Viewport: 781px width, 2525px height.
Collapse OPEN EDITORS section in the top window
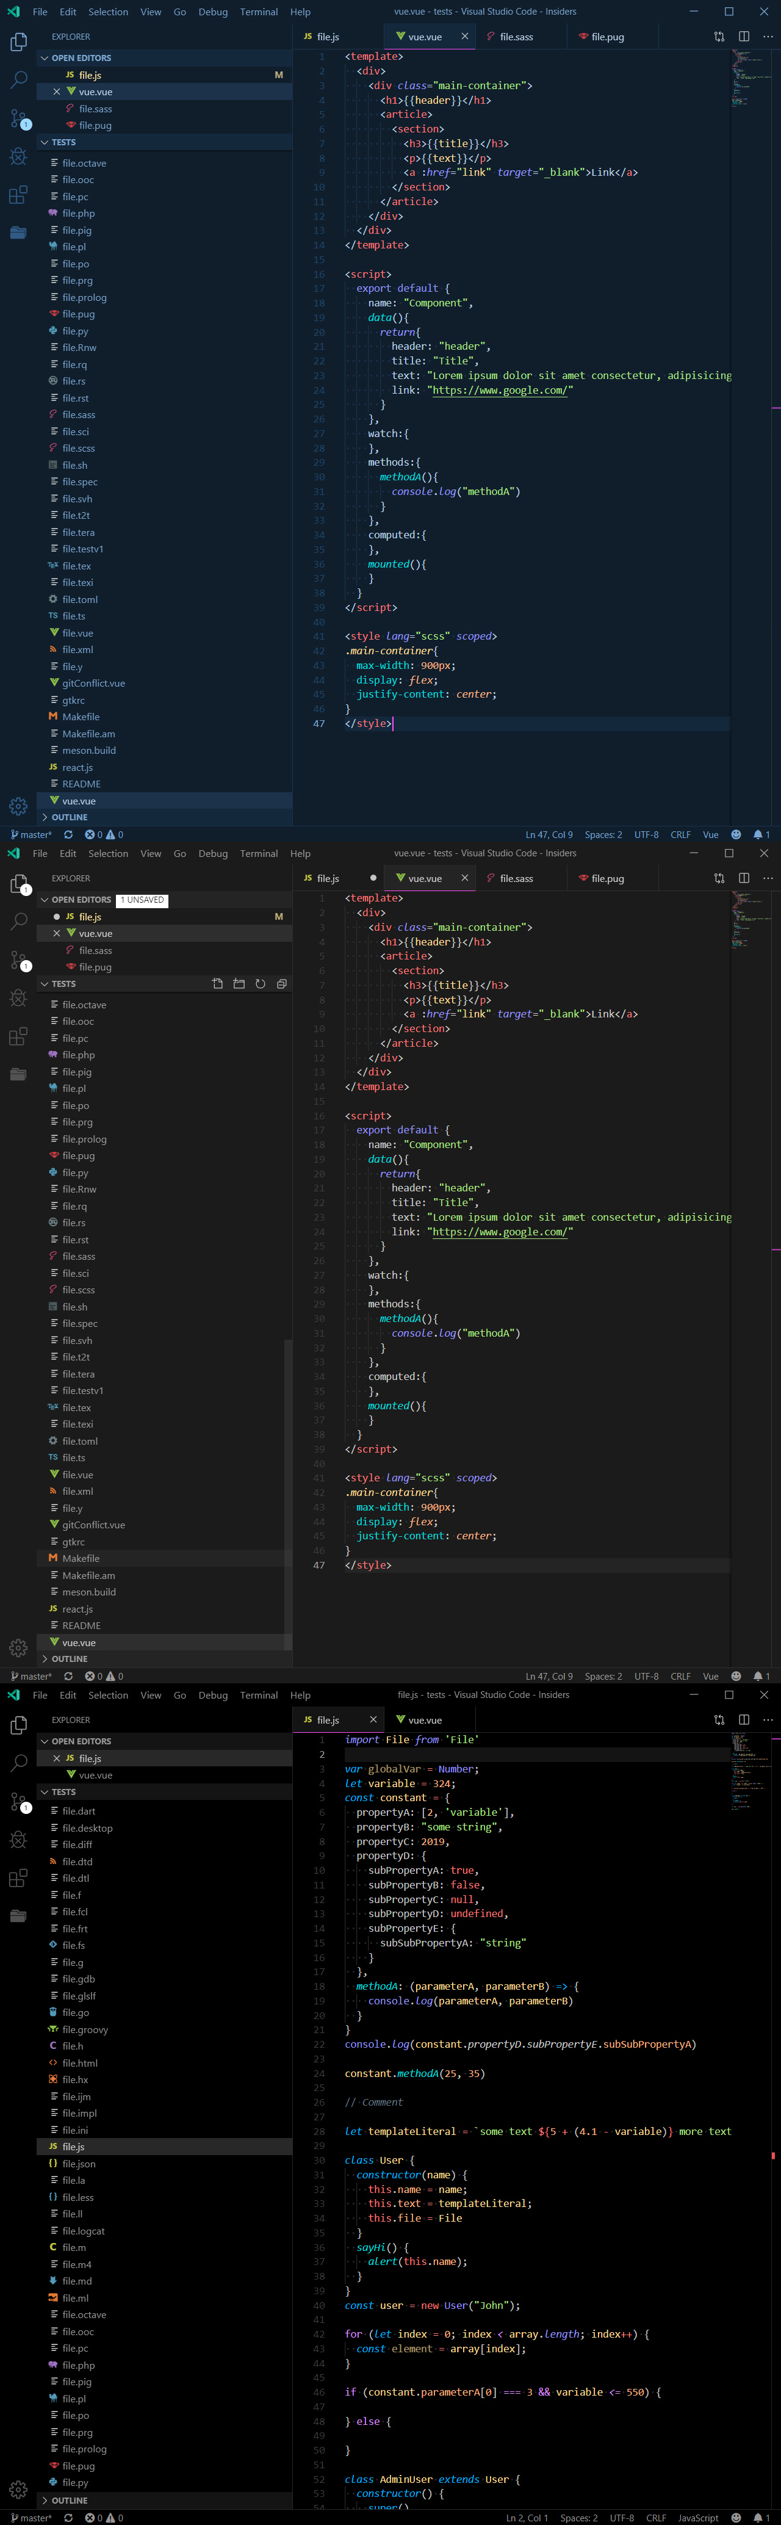pos(165,58)
